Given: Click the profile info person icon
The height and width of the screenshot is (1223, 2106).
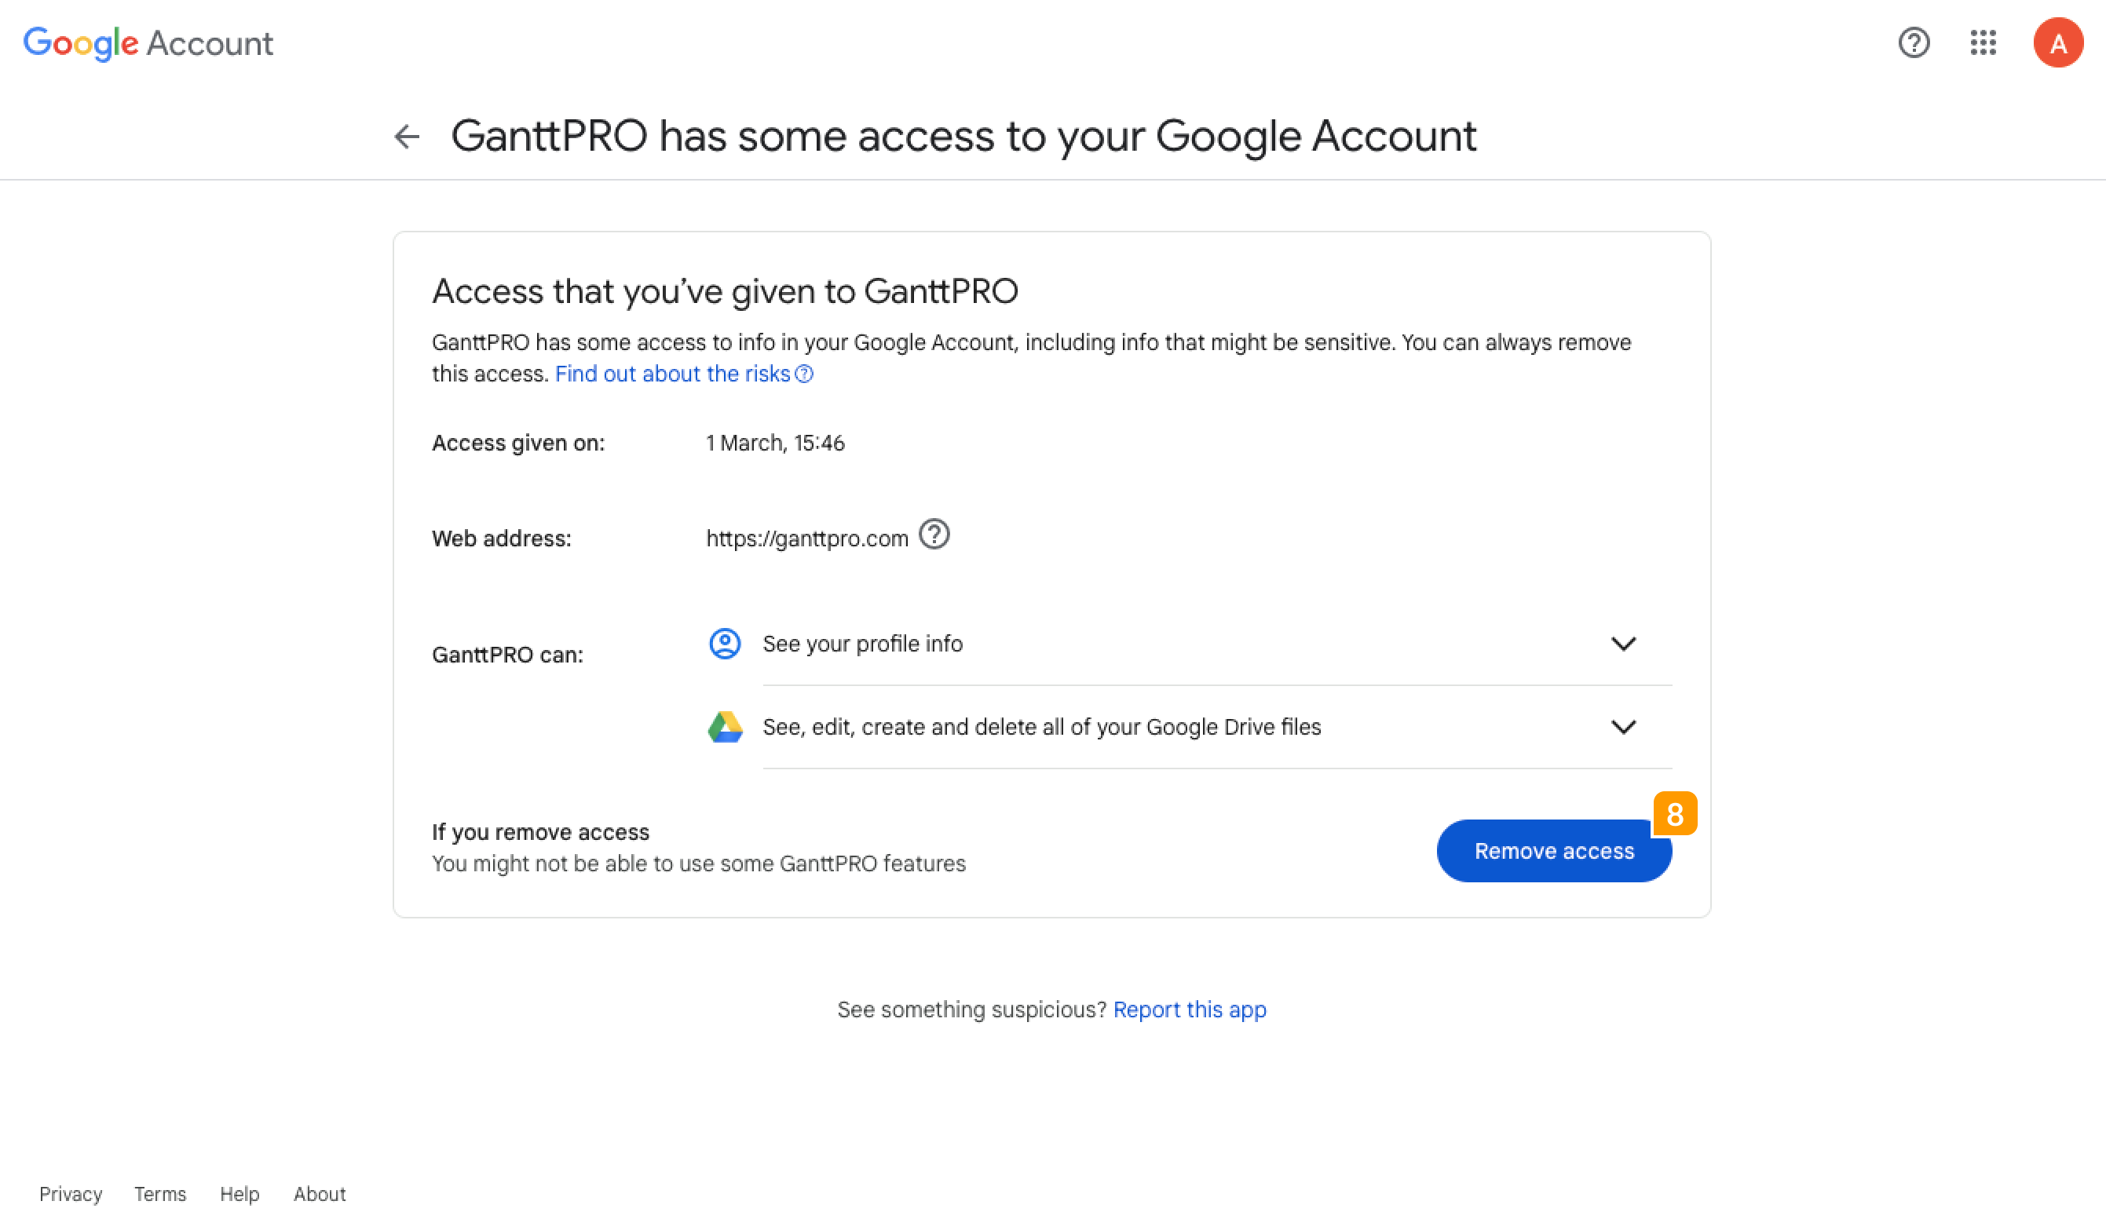Looking at the screenshot, I should click(724, 642).
